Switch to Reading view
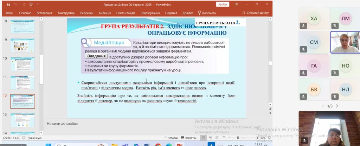The image size is (360, 146). (217, 138)
